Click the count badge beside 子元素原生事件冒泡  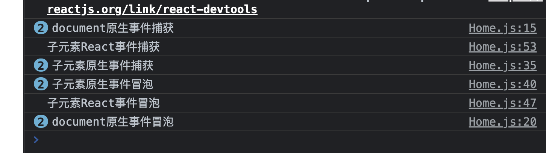click(41, 84)
